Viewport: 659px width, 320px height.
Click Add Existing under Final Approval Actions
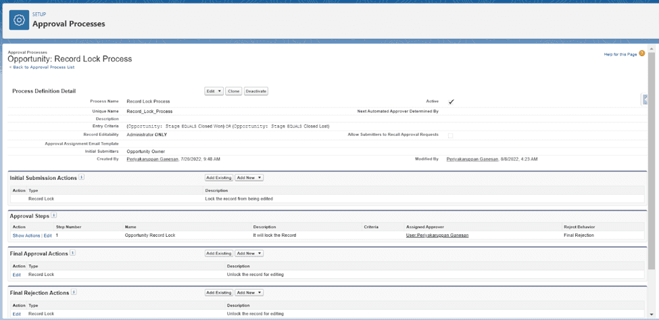[219, 254]
